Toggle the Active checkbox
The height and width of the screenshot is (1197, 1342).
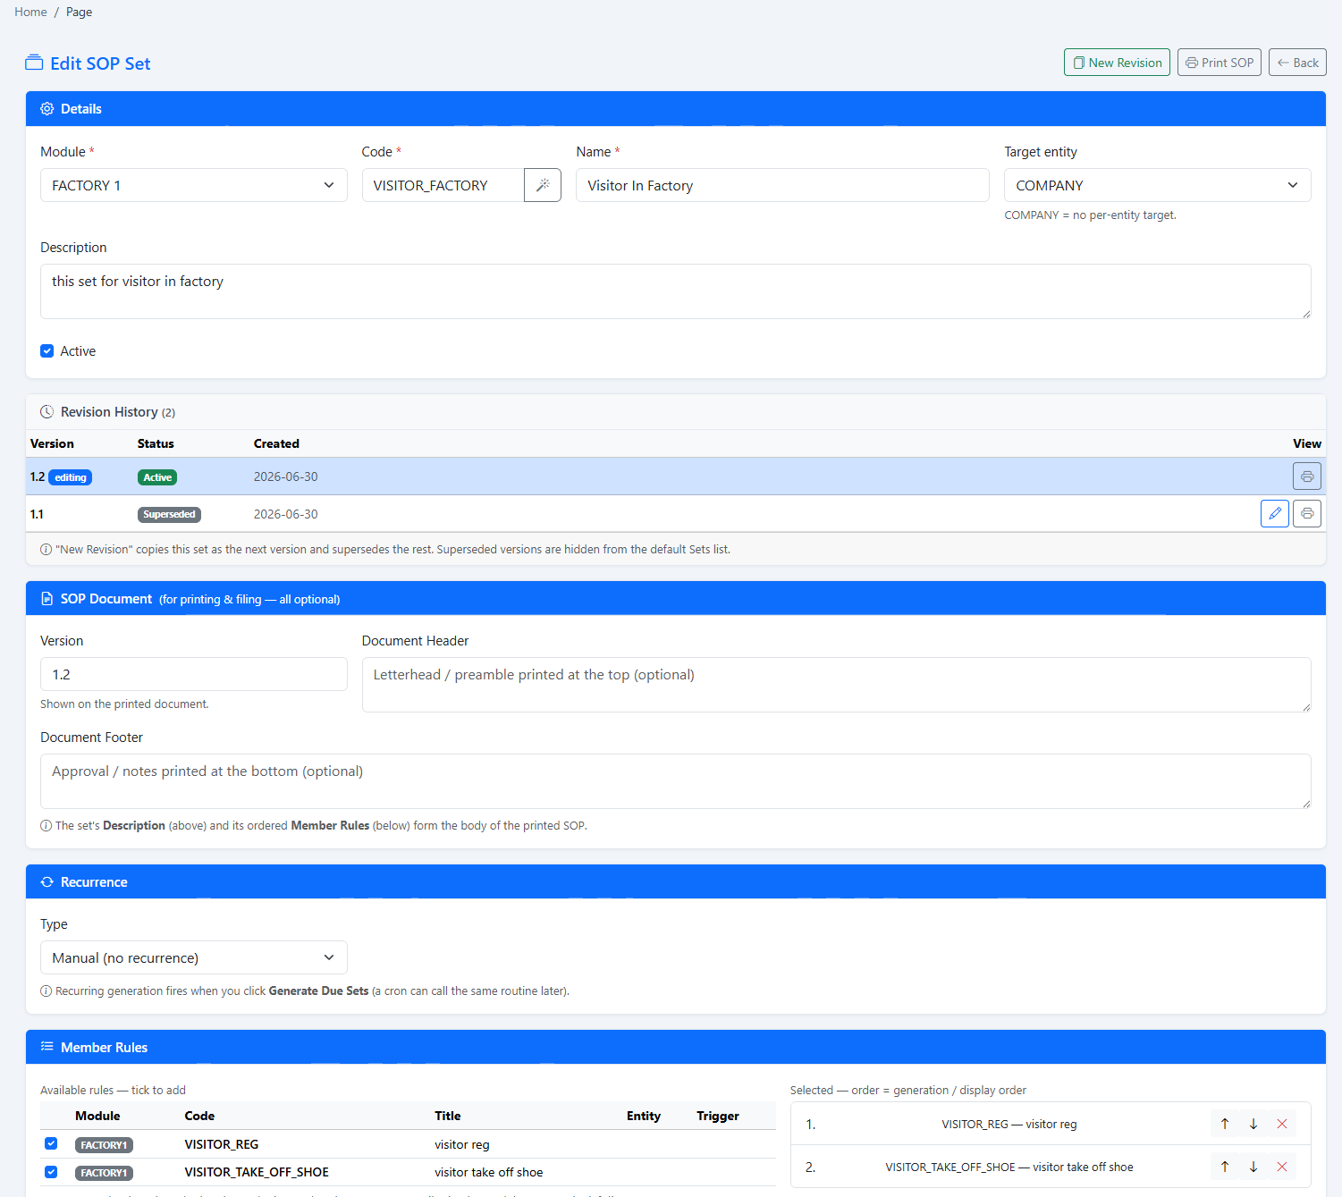pyautogui.click(x=47, y=351)
